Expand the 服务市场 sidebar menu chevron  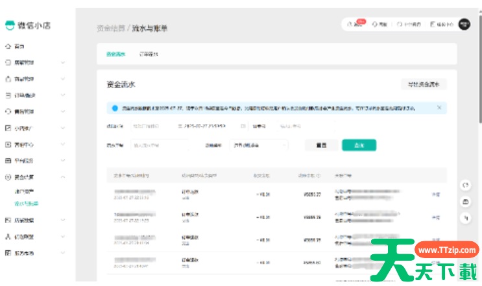[63, 252]
